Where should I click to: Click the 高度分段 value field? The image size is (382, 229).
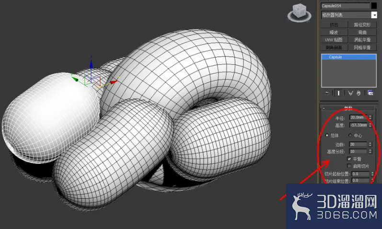(x=358, y=151)
